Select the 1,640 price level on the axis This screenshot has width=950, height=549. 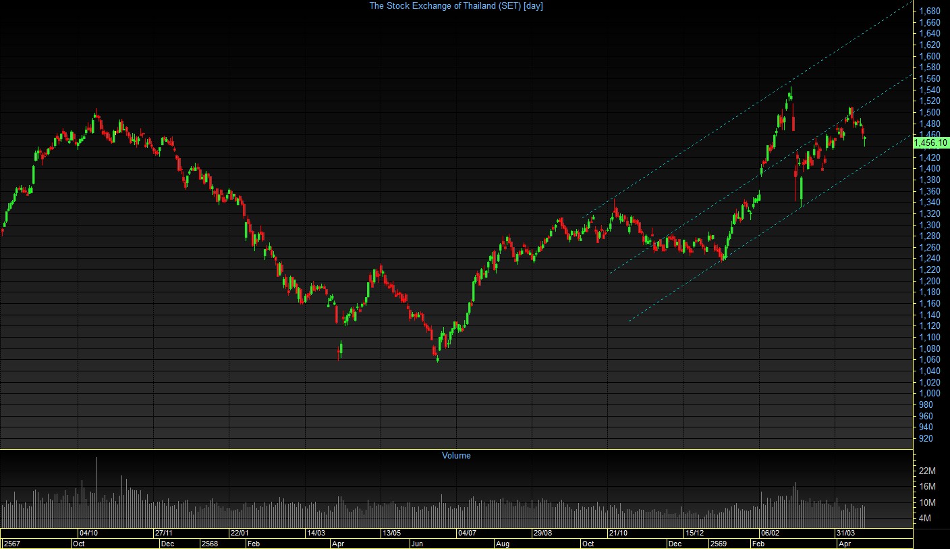(930, 33)
